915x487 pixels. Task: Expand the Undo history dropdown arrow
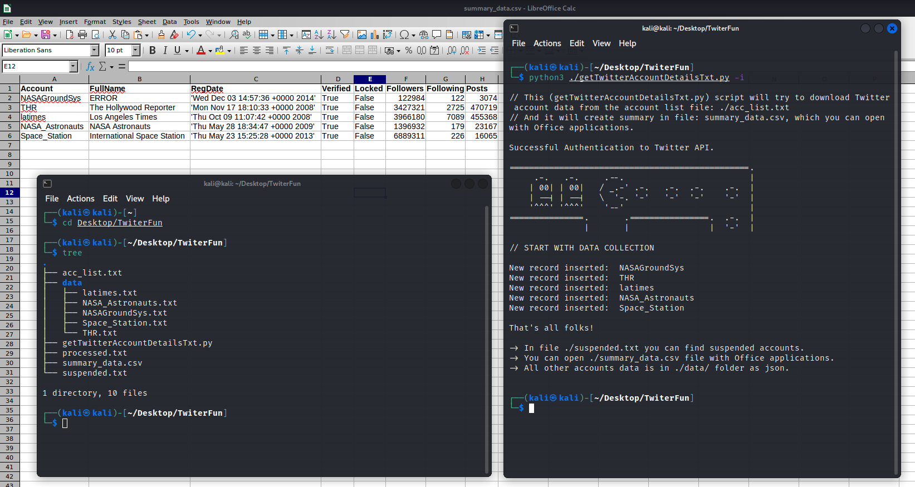tap(200, 35)
